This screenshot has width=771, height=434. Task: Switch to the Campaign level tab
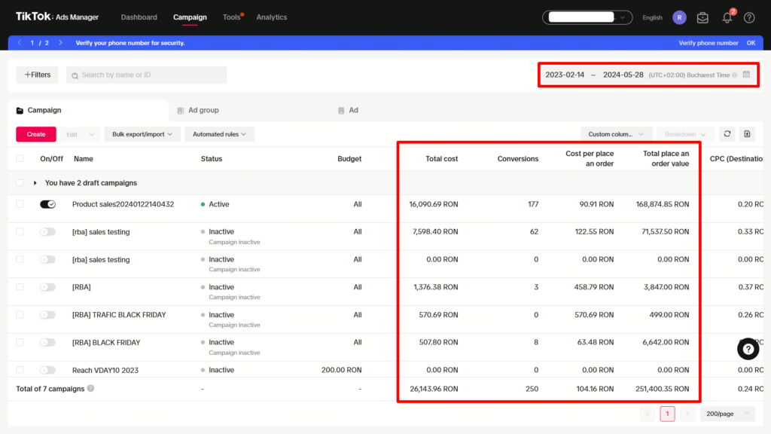coord(89,110)
